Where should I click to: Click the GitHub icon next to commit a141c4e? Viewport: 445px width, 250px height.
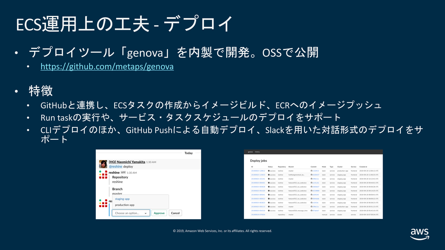(311, 183)
